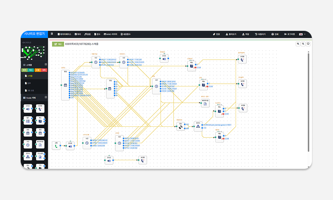Click the red 삭제 button in sidebar
Image resolution: width=333 pixels, height=200 pixels.
point(44,70)
